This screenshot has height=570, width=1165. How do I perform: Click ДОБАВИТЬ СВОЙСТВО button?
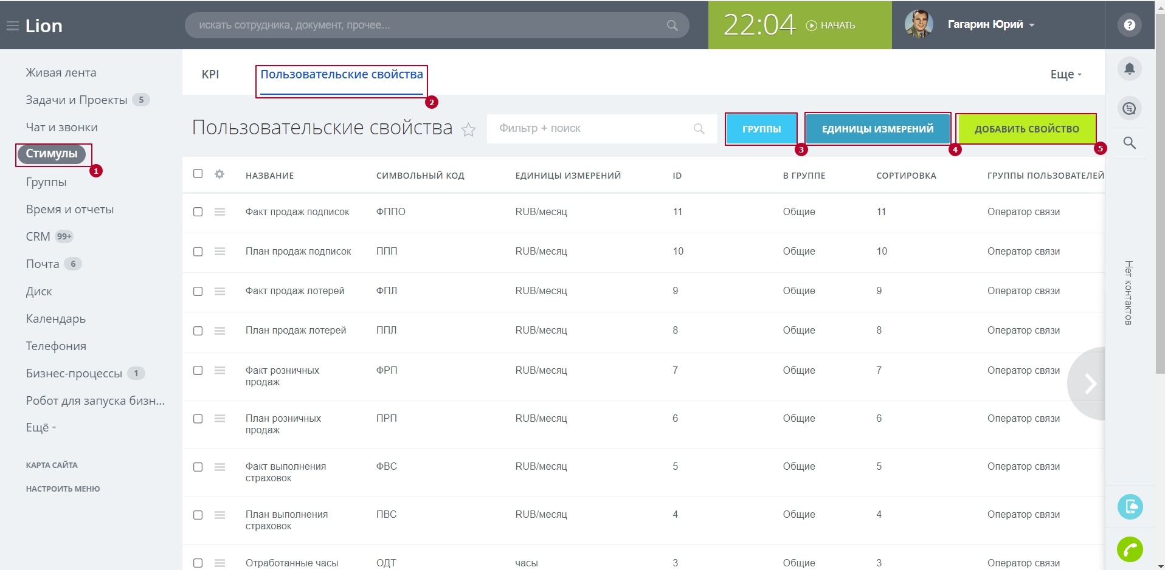[1027, 129]
